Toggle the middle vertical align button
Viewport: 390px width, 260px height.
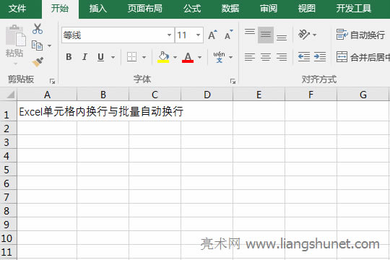click(266, 35)
